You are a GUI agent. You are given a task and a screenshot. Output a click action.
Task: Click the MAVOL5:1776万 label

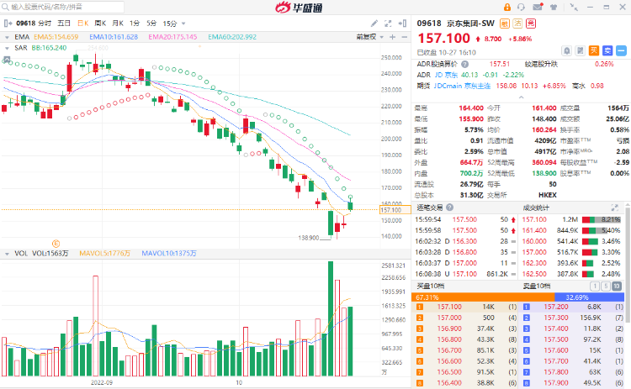(104, 253)
